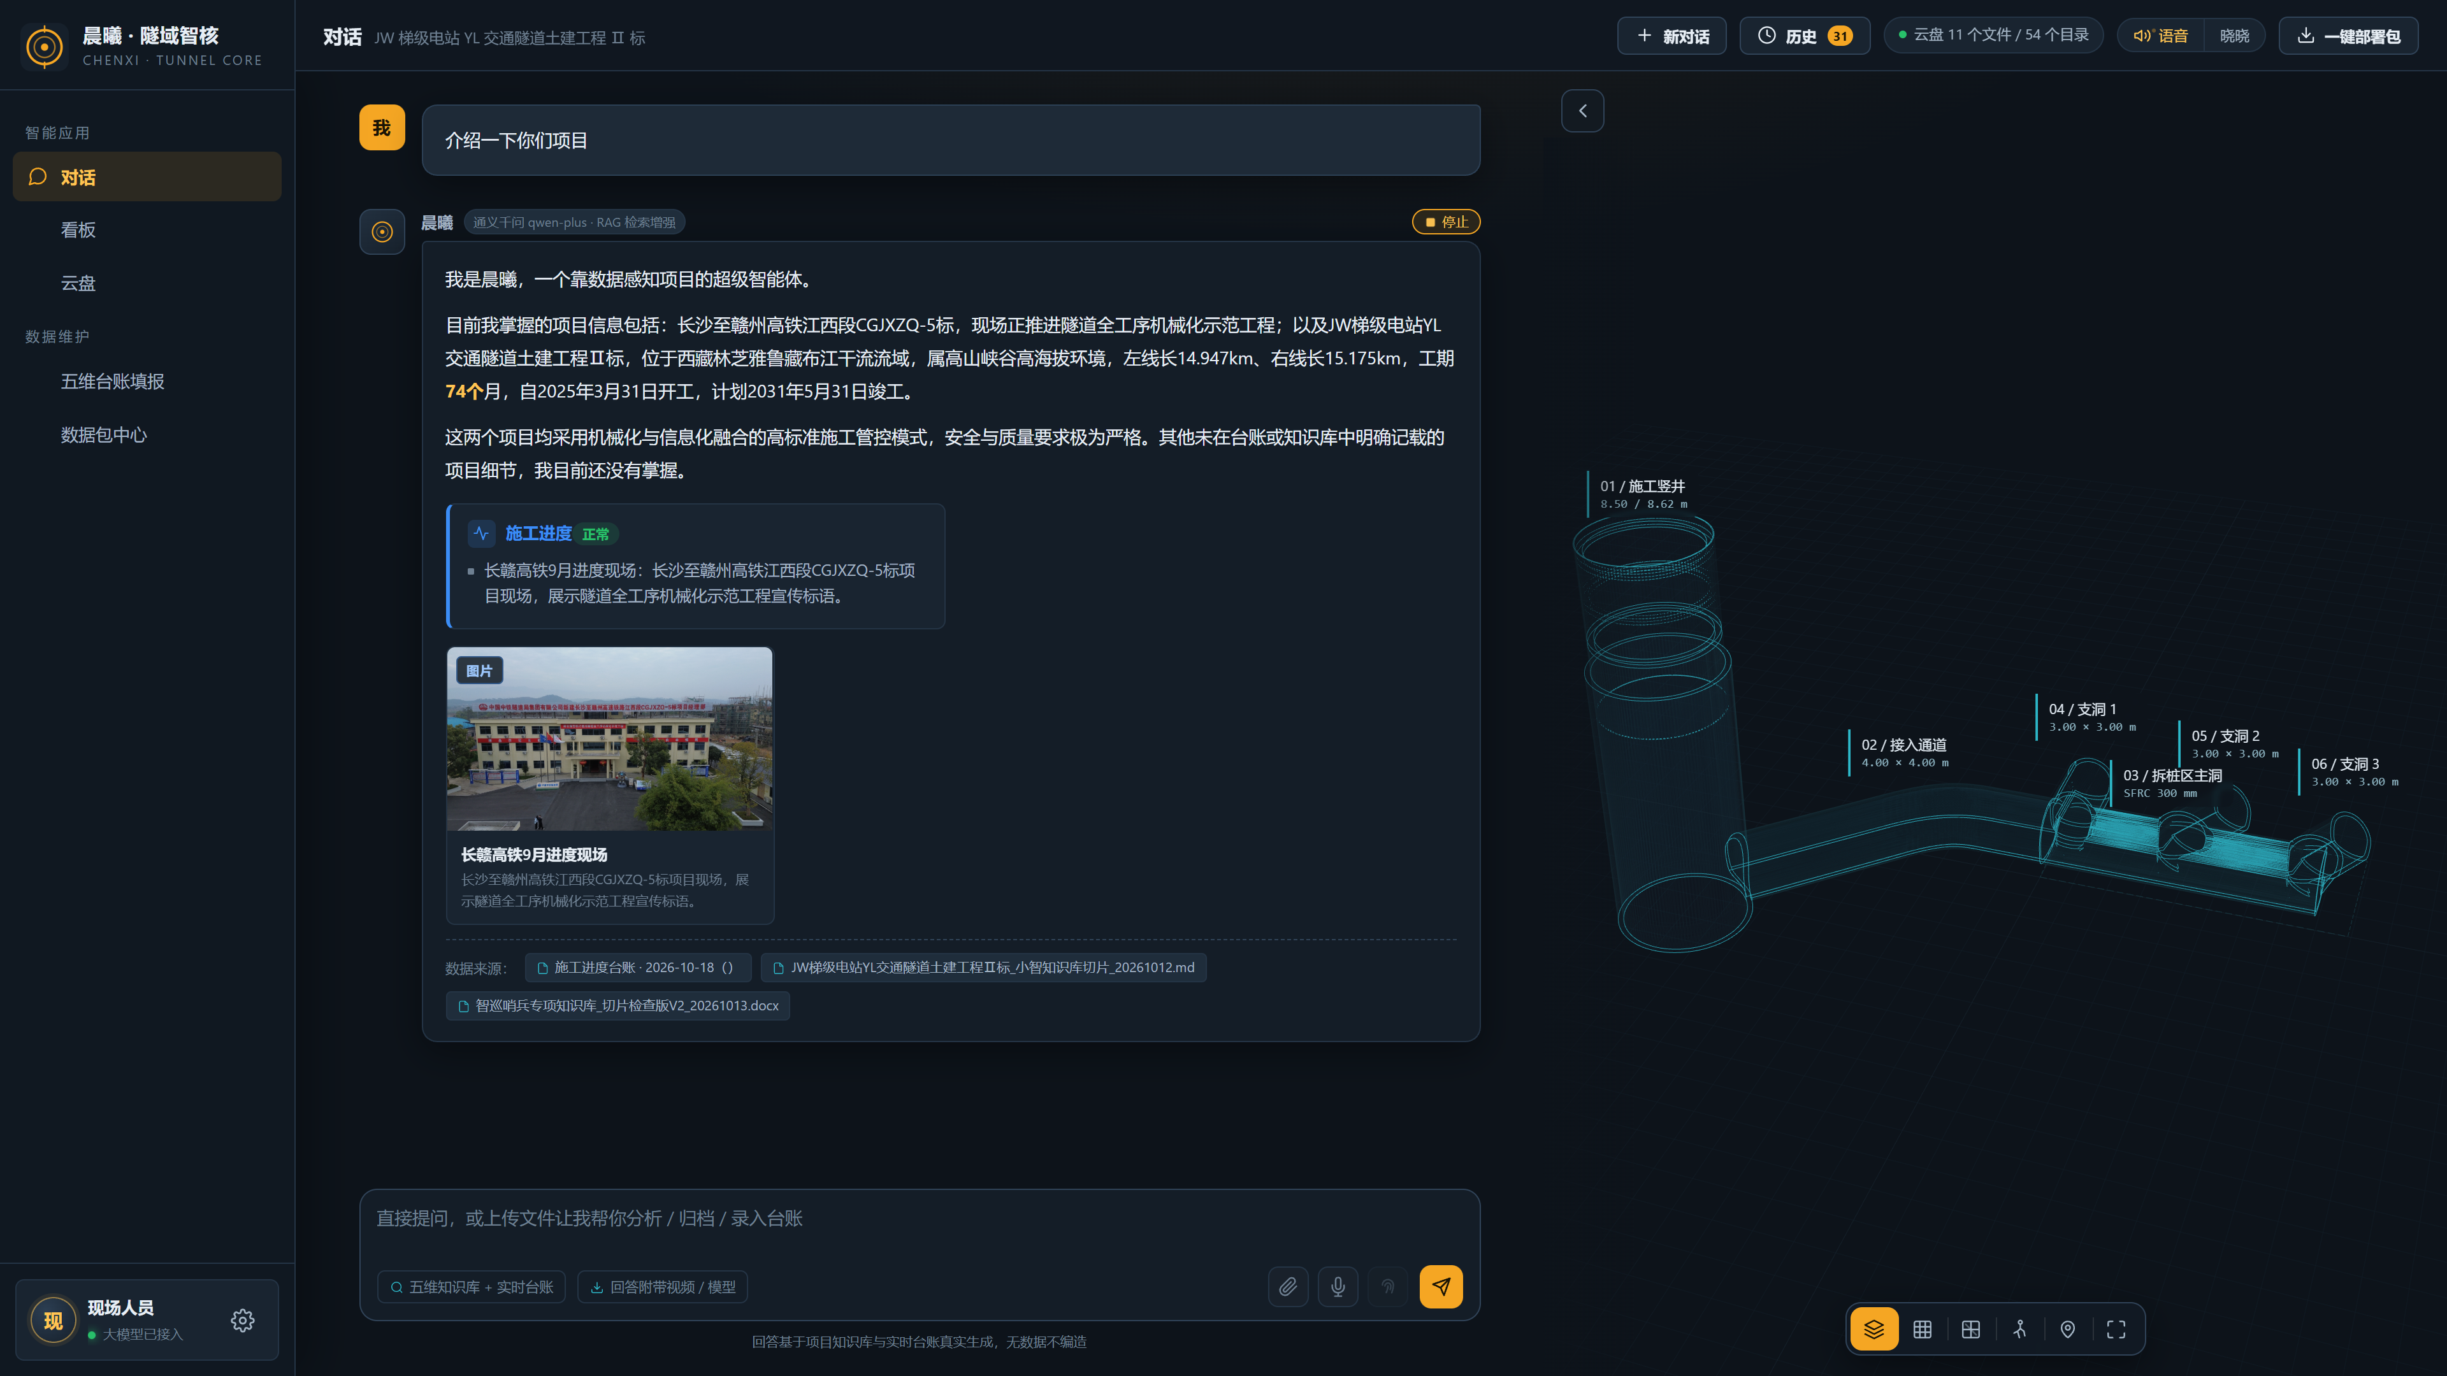Collapse the 3D panel with the chevron
This screenshot has height=1376, width=2447.
coord(1582,111)
